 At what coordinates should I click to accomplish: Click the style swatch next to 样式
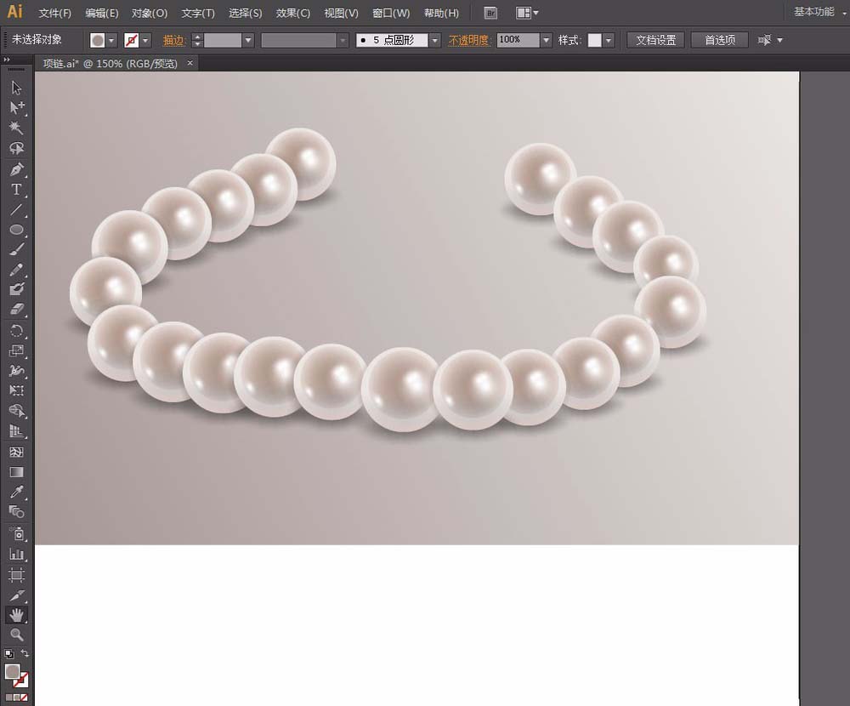pyautogui.click(x=594, y=40)
